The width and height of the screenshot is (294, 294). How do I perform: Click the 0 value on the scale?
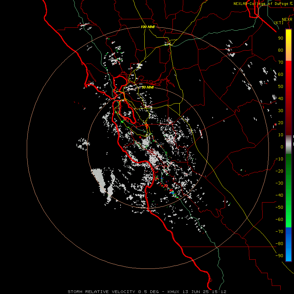(282, 147)
